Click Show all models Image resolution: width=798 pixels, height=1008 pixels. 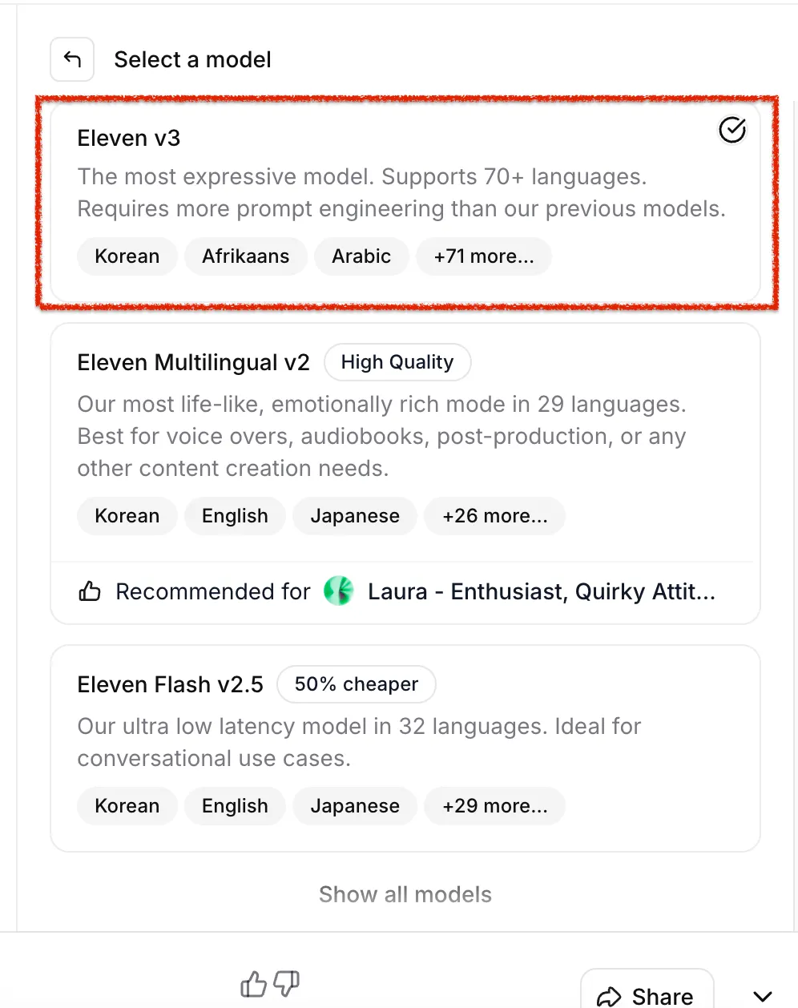coord(405,894)
